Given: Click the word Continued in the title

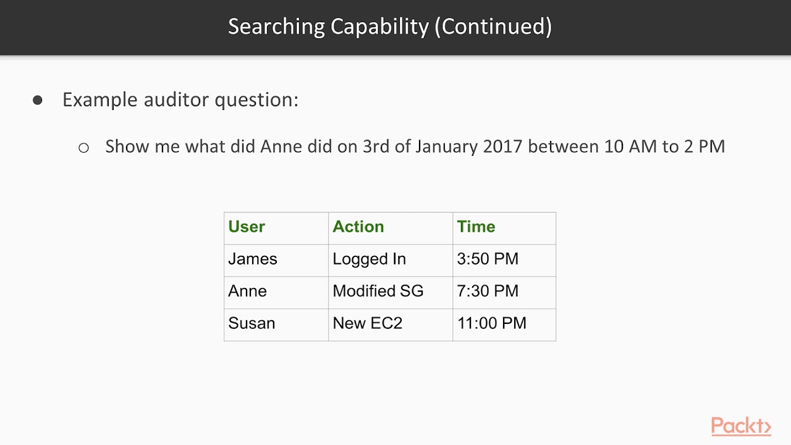Looking at the screenshot, I should [493, 27].
